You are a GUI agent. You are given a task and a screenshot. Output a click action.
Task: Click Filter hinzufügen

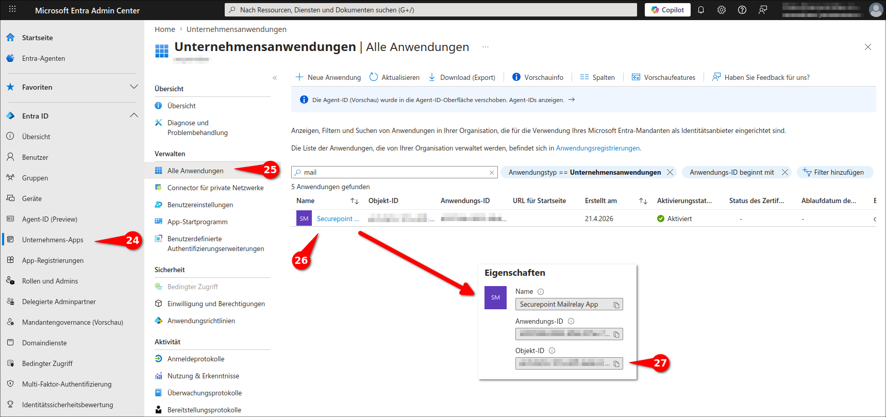[x=835, y=172]
